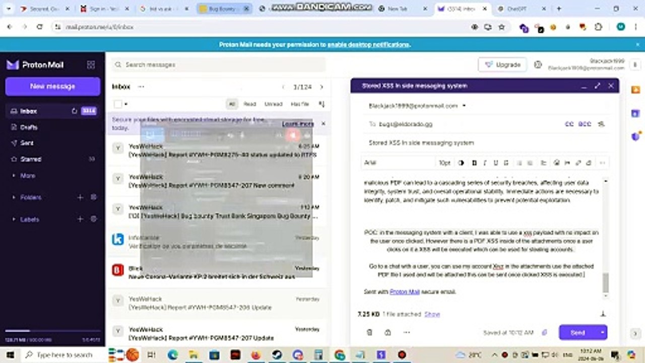Image resolution: width=645 pixels, height=363 pixels.
Task: Show the attached file list
Action: (432, 314)
